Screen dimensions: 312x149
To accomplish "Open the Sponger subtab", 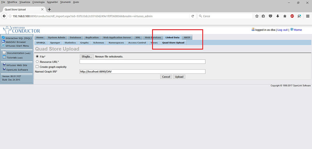I will pyautogui.click(x=55, y=42).
